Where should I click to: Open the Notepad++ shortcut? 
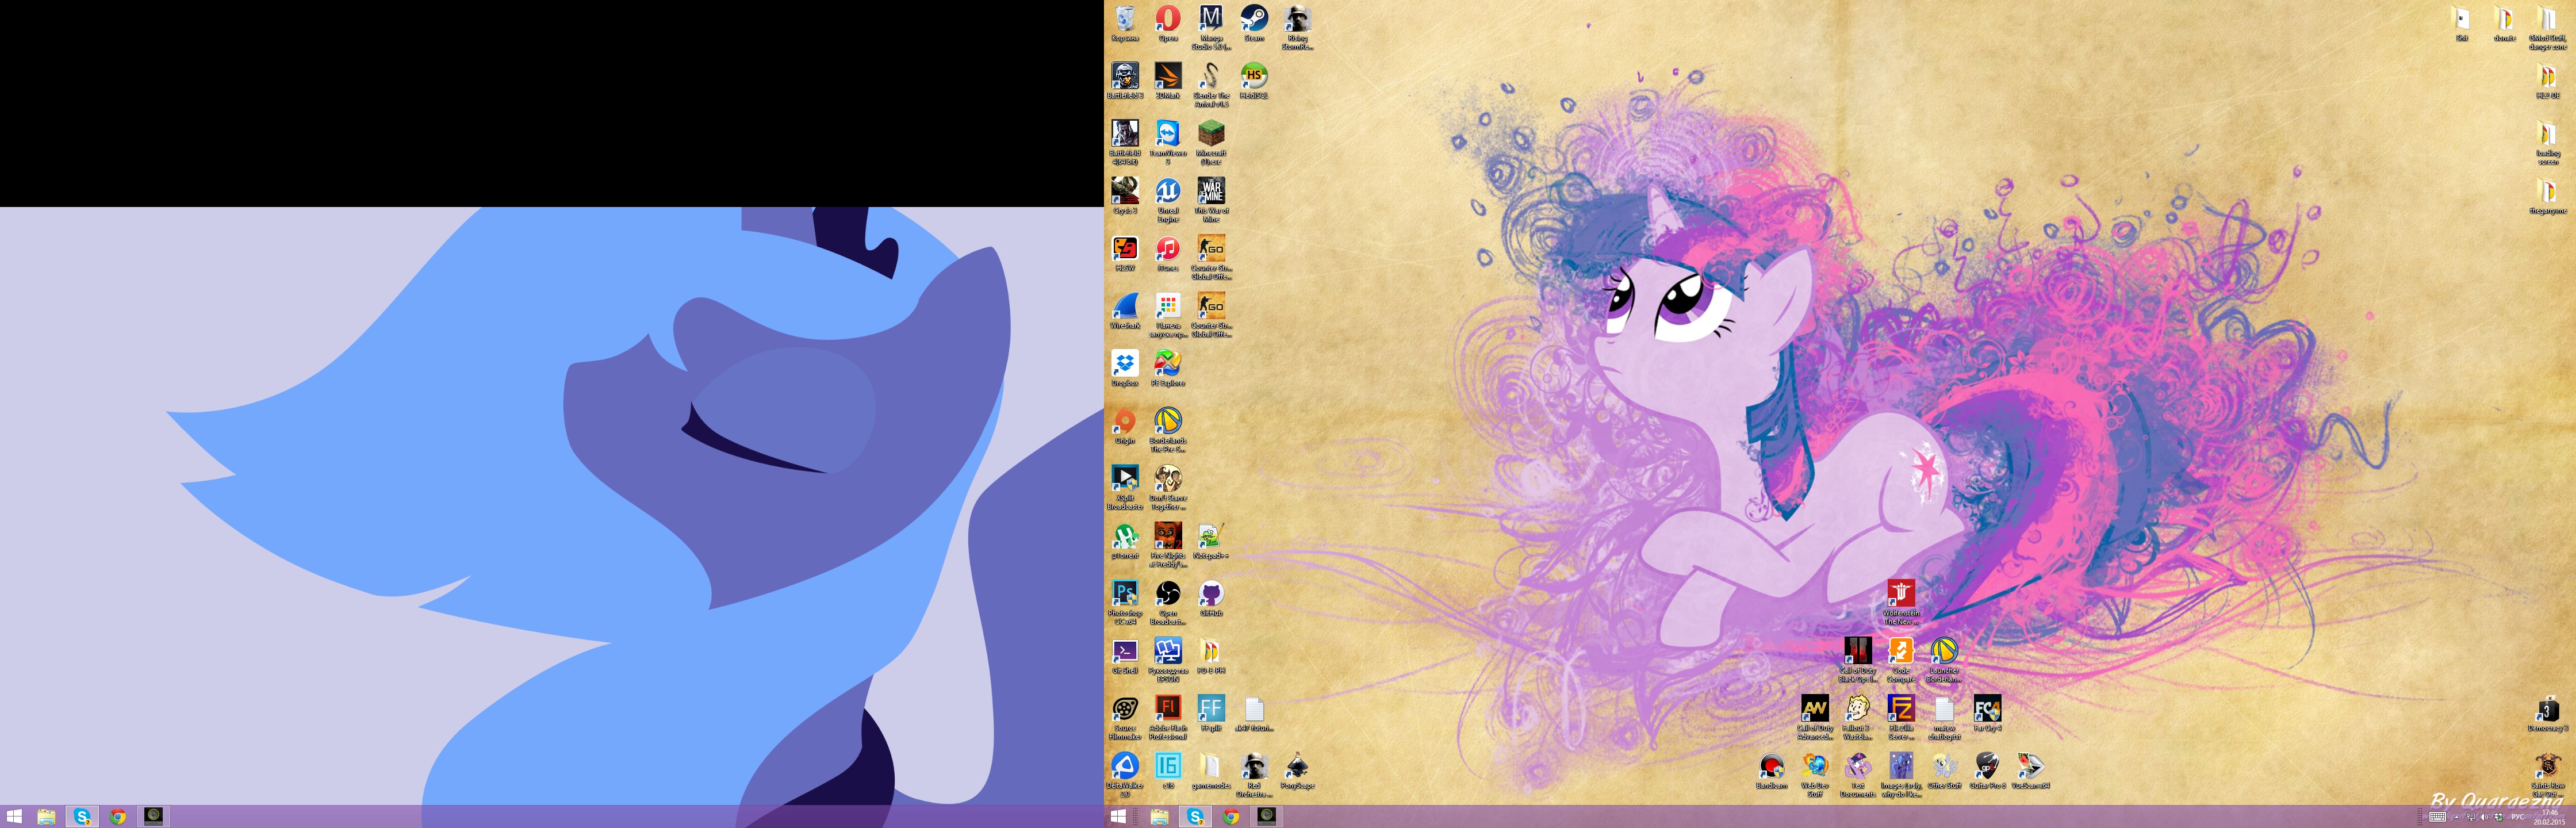1211,536
